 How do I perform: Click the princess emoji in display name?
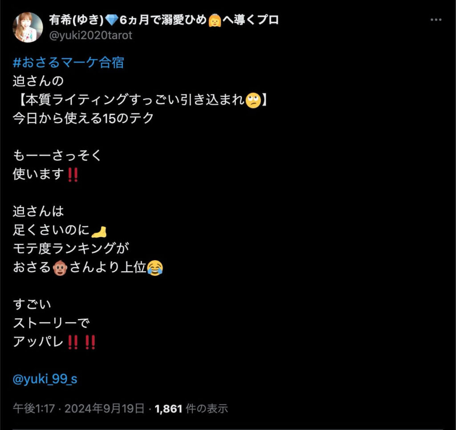(215, 20)
